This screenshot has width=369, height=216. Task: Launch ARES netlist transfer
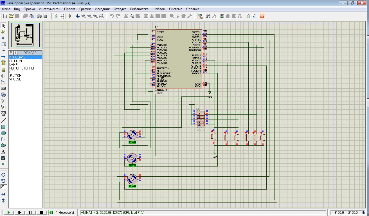pyautogui.click(x=262, y=16)
